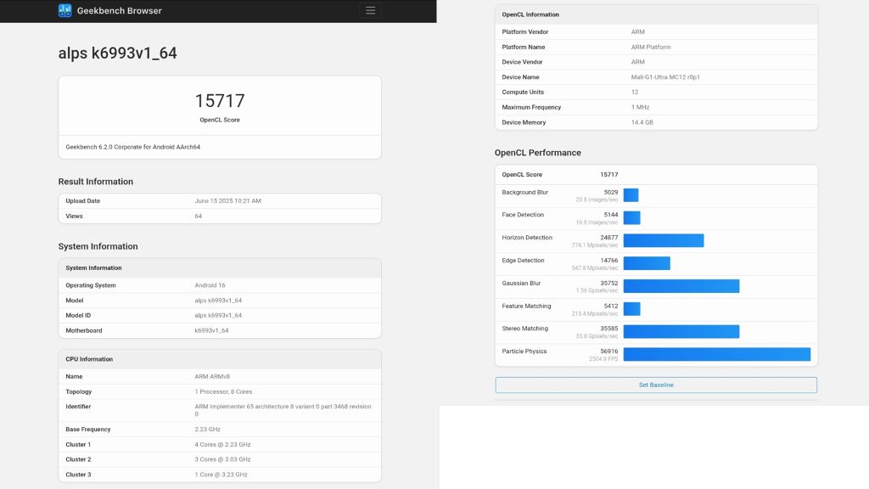869x489 pixels.
Task: Click the Motherboard value k6993v1_64
Action: [x=211, y=330]
